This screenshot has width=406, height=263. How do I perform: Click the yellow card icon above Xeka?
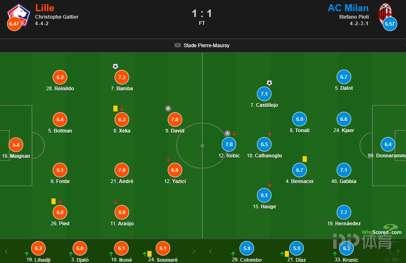pyautogui.click(x=115, y=109)
